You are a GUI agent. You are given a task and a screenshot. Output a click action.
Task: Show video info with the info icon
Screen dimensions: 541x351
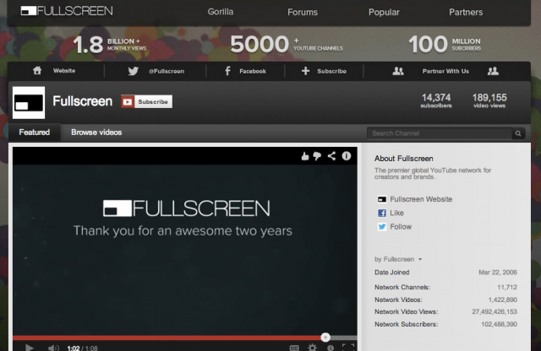click(x=346, y=156)
